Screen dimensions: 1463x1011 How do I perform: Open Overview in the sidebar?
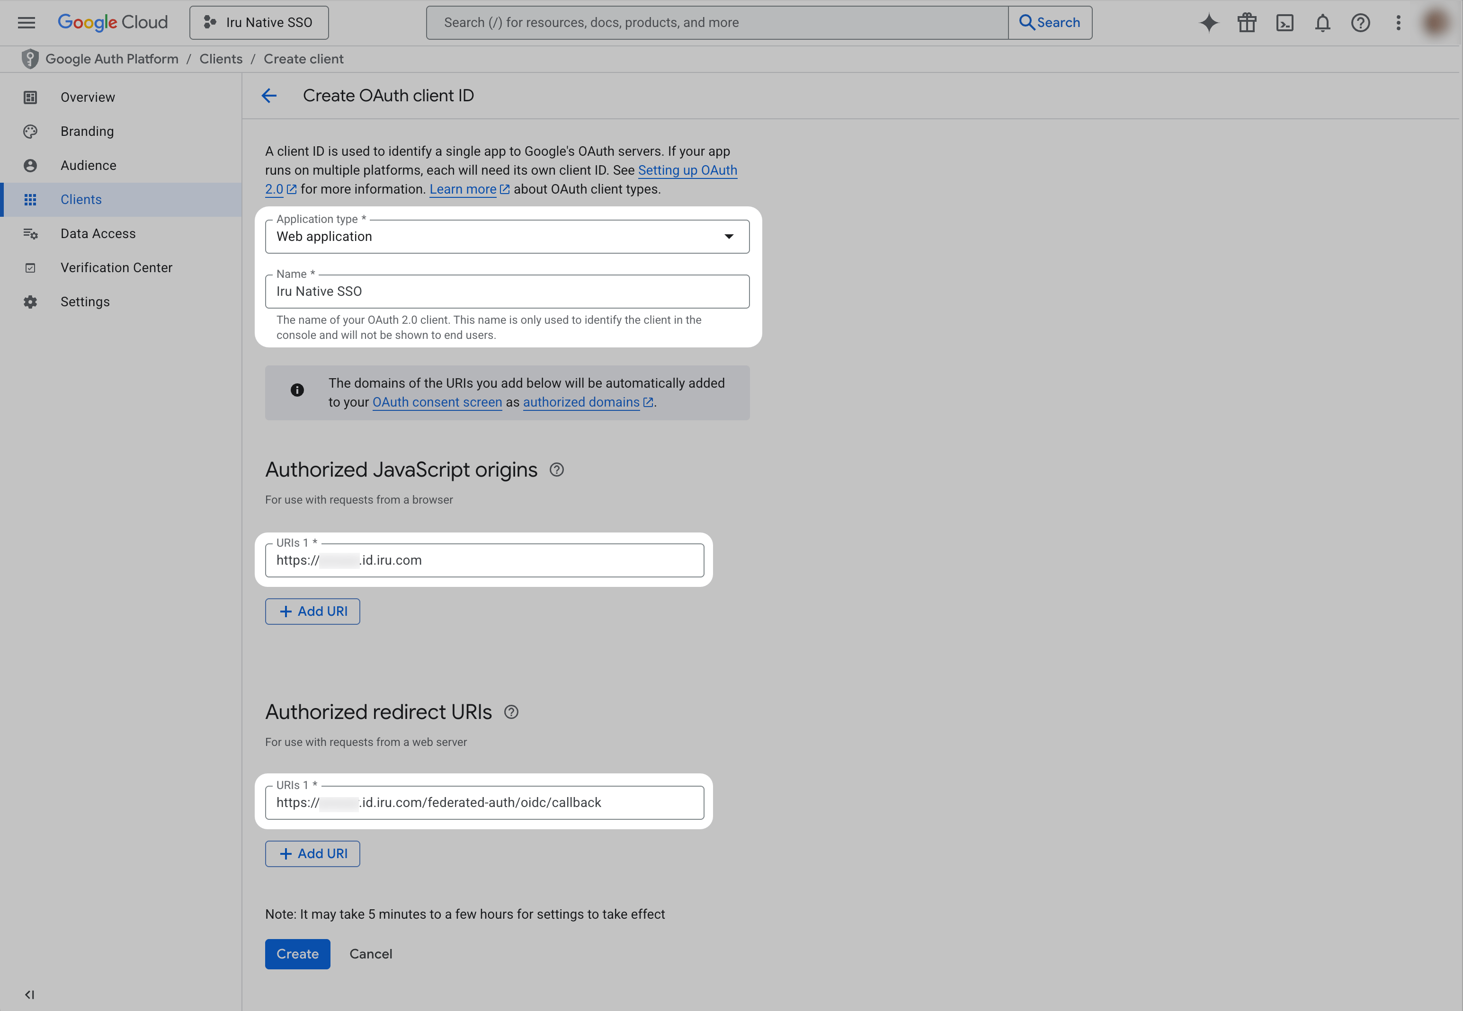click(121, 98)
